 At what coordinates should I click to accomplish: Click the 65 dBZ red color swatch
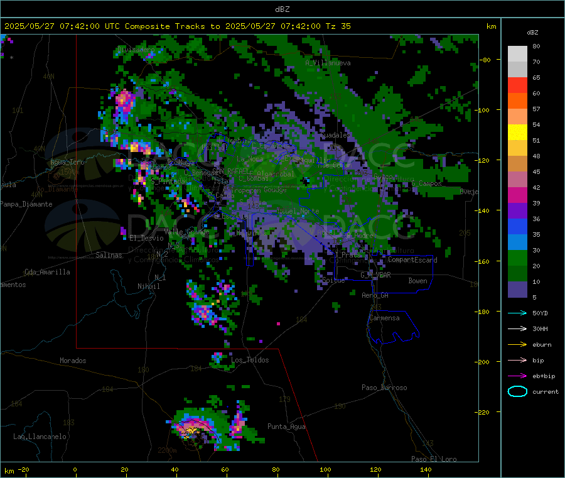click(x=517, y=85)
